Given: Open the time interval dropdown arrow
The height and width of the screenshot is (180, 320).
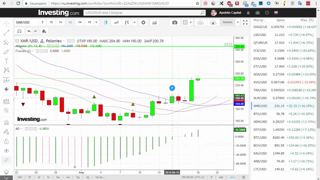Looking at the screenshot, I should click(96, 22).
